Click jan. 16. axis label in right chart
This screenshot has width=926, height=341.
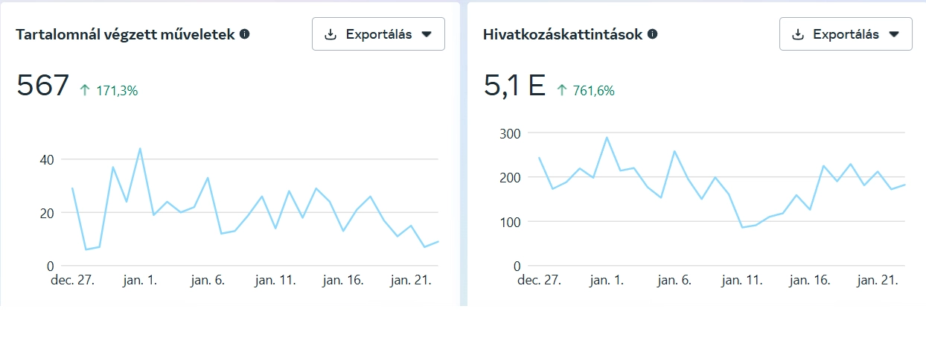809,281
